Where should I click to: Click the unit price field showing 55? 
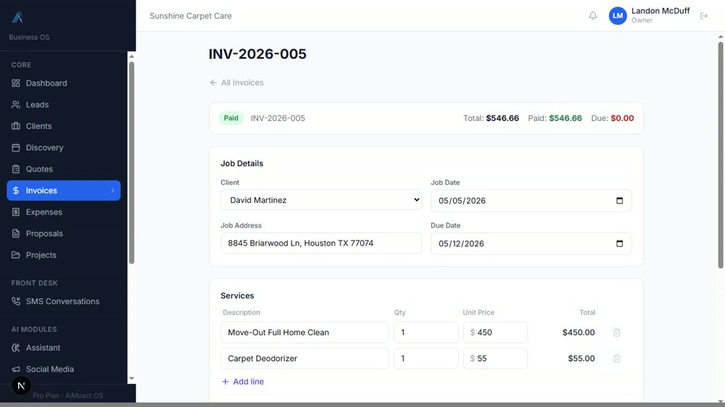pyautogui.click(x=495, y=358)
